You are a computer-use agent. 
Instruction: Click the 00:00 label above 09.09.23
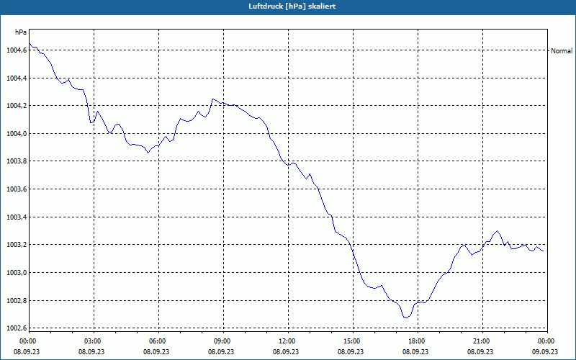[545, 341]
